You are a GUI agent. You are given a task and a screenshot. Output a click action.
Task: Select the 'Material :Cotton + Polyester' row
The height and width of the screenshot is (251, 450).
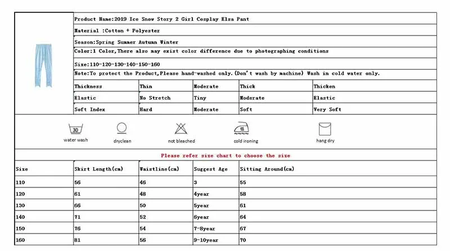click(x=255, y=30)
